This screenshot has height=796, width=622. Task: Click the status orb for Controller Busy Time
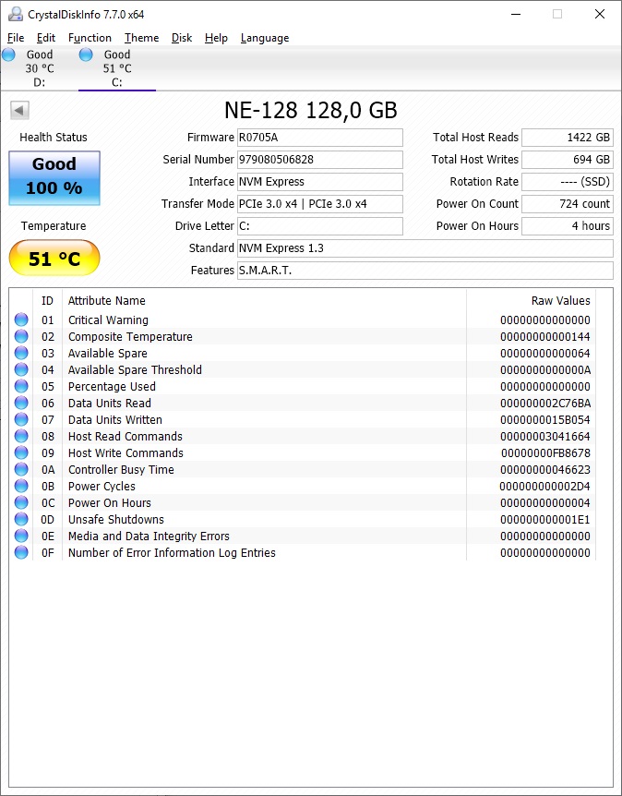tap(21, 469)
